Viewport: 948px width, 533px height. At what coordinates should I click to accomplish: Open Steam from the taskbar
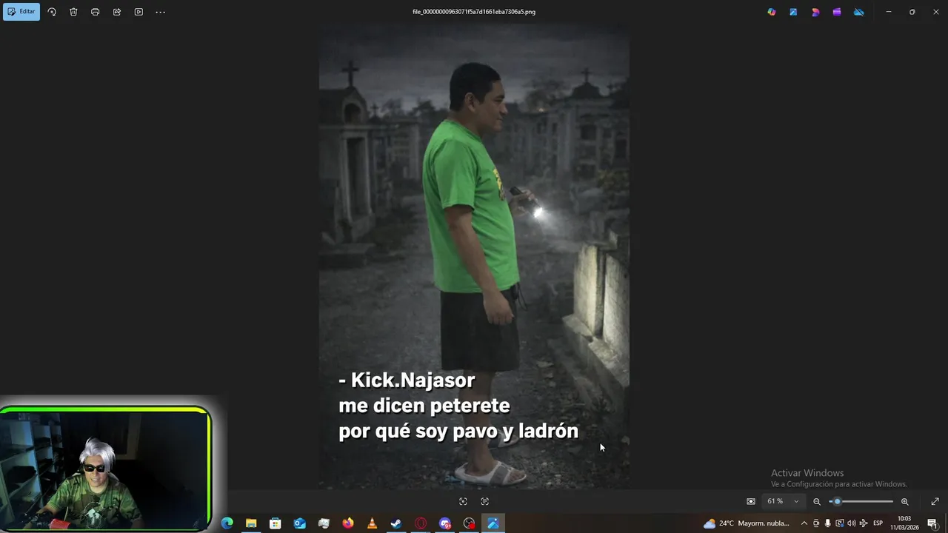coord(396,523)
